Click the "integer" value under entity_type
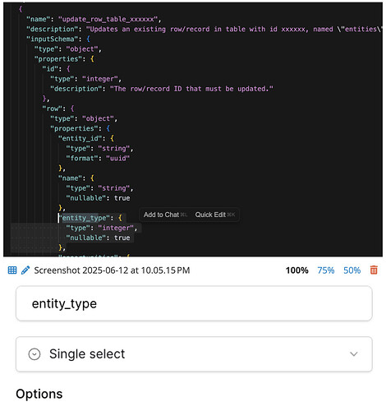The width and height of the screenshot is (386, 411). [116, 228]
